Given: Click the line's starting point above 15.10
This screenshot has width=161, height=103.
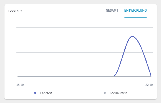Looking at the screenshot, I should pos(18,76).
